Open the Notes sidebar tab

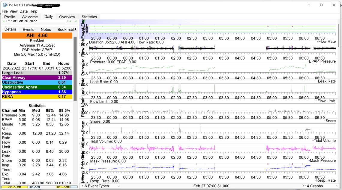coord(46,30)
